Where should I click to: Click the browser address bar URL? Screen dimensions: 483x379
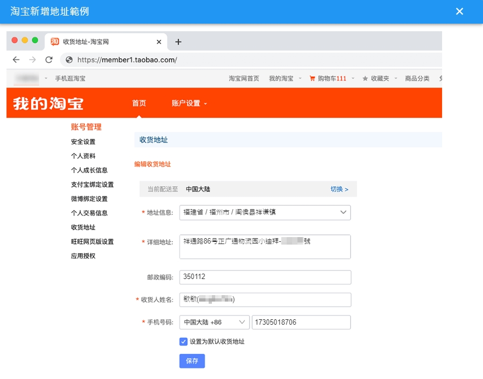(x=127, y=60)
